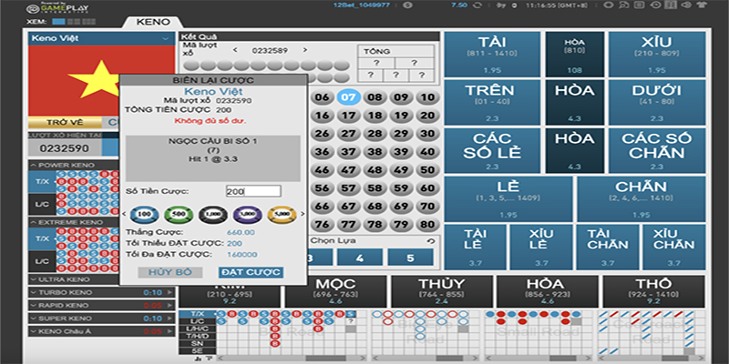729x364 pixels.
Task: Switch to the KENO tab
Action: click(x=153, y=22)
